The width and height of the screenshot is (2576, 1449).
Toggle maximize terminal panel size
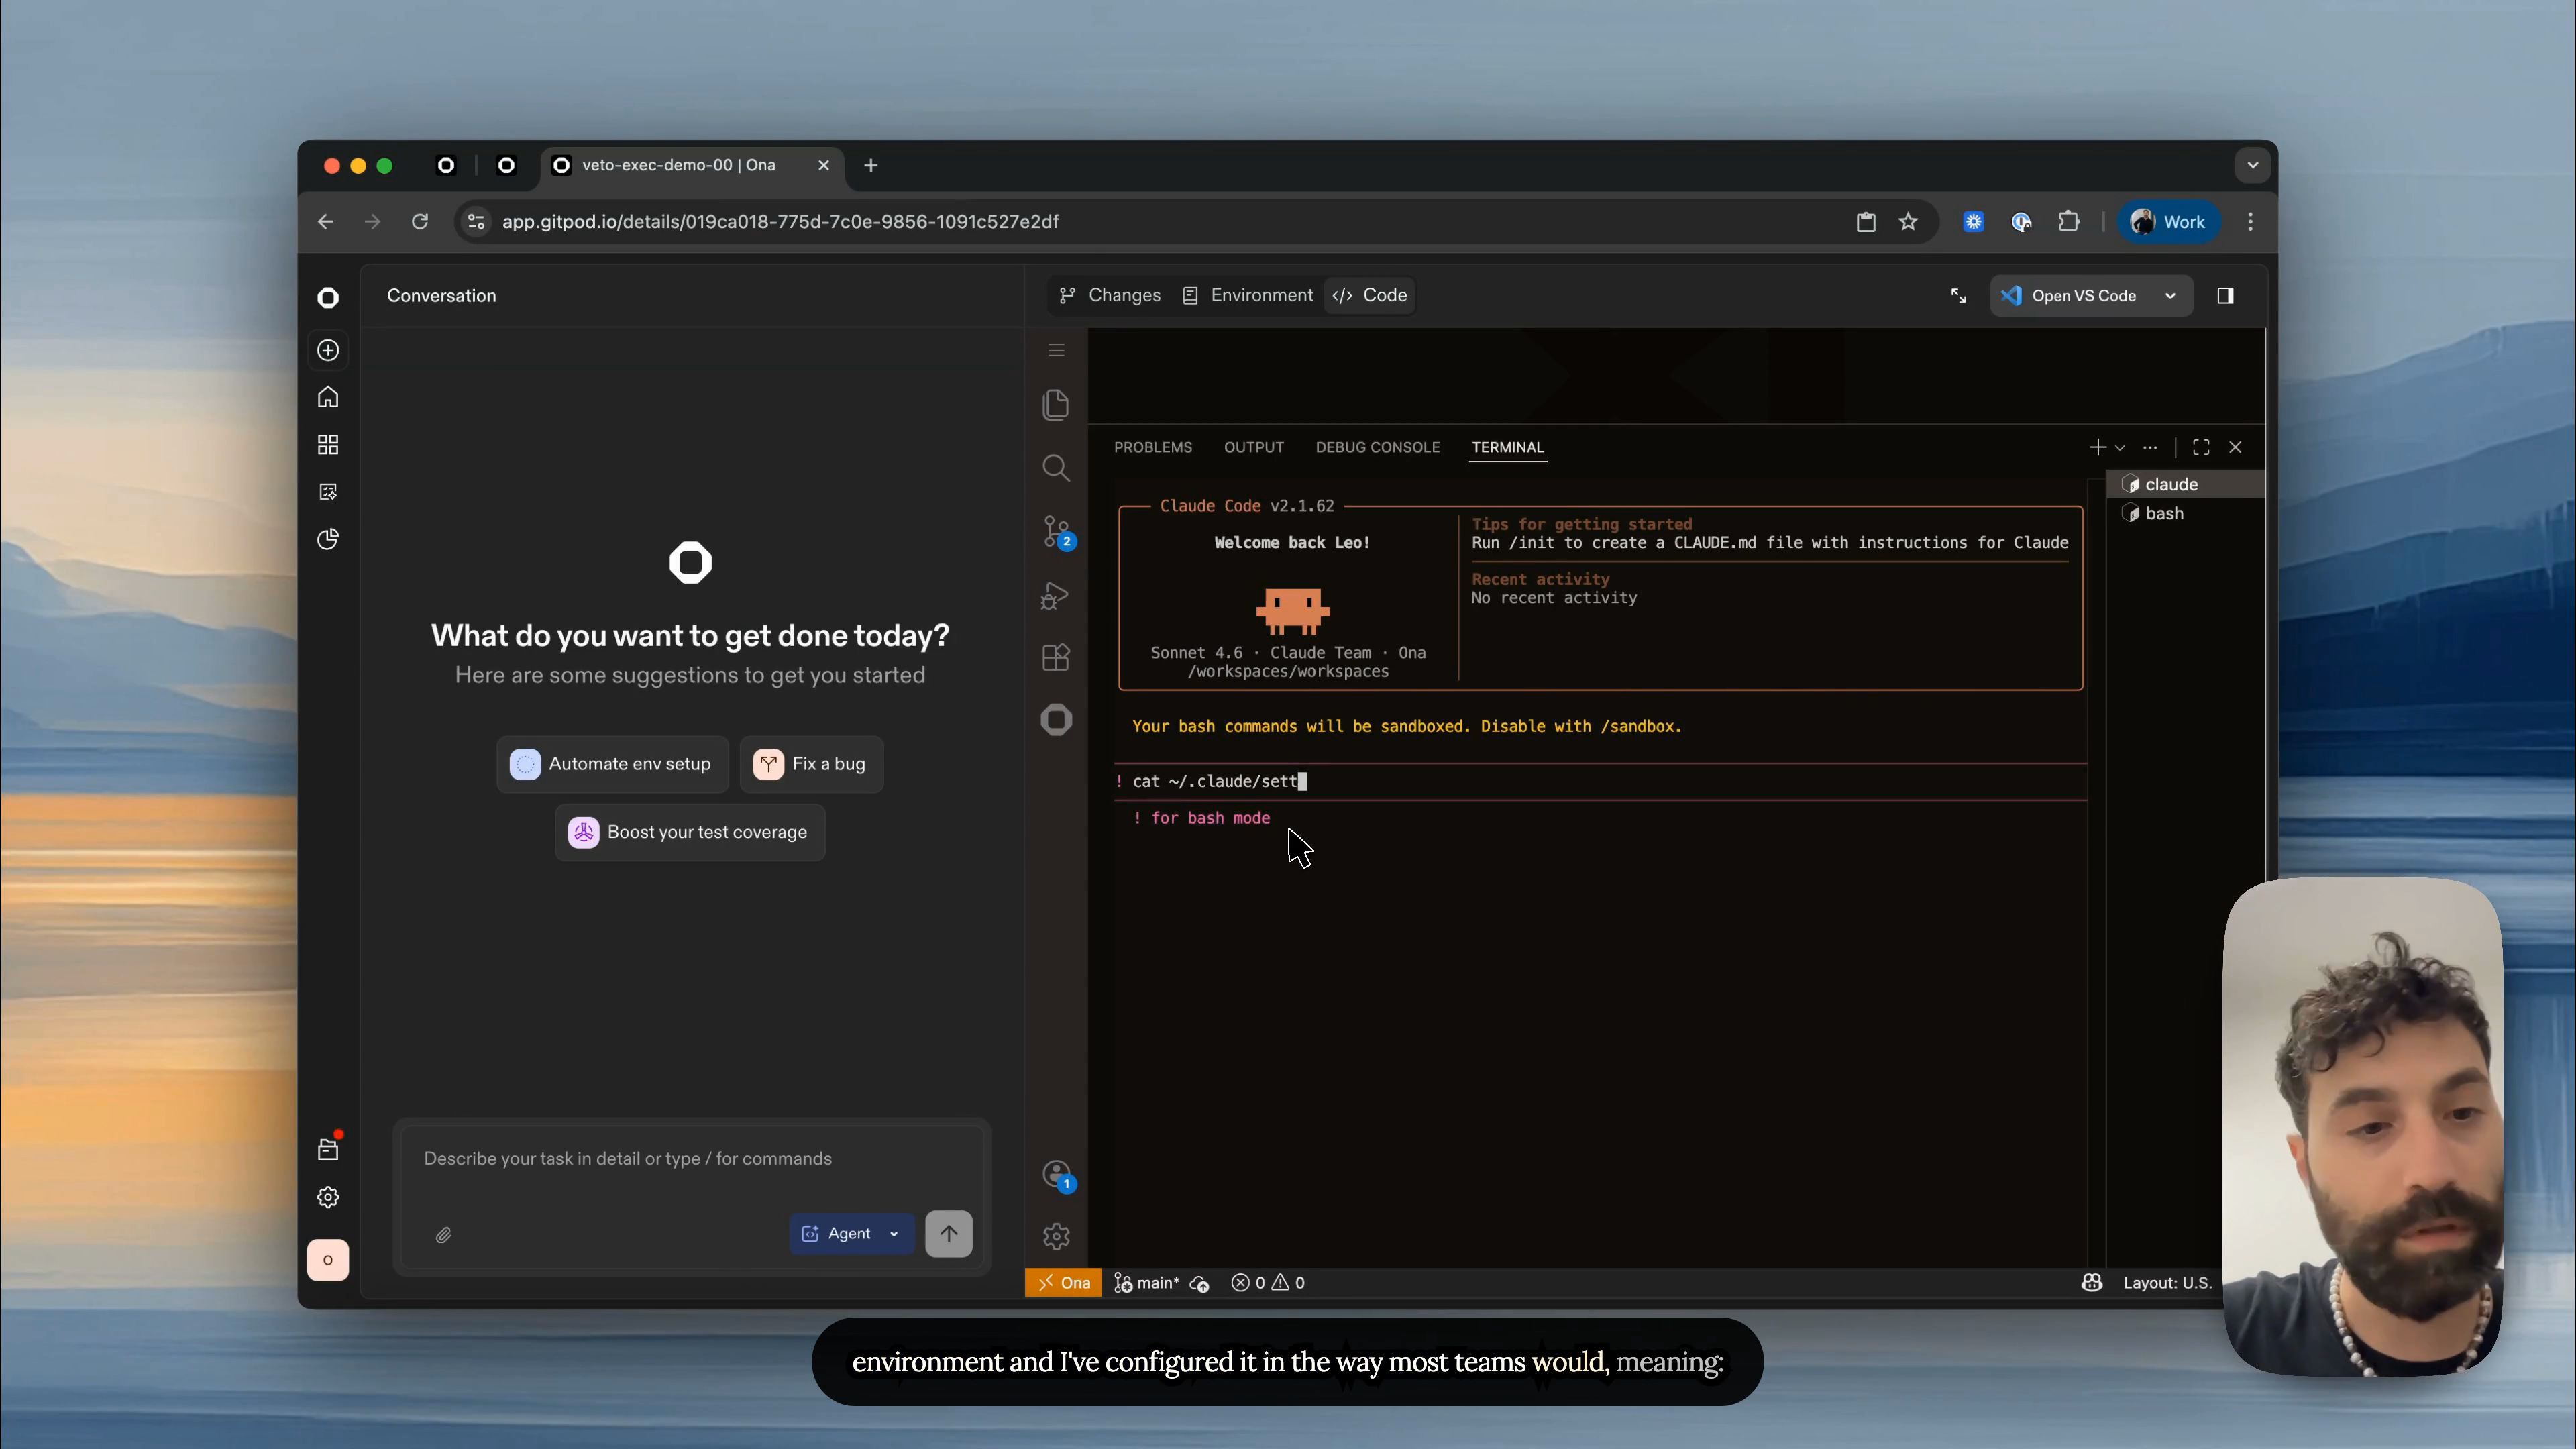pos(2201,447)
